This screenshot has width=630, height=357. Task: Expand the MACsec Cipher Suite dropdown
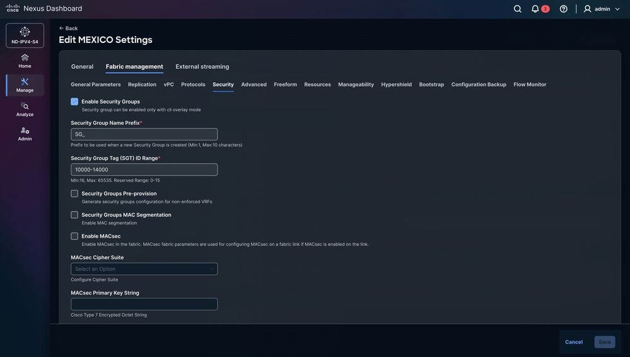coord(144,269)
